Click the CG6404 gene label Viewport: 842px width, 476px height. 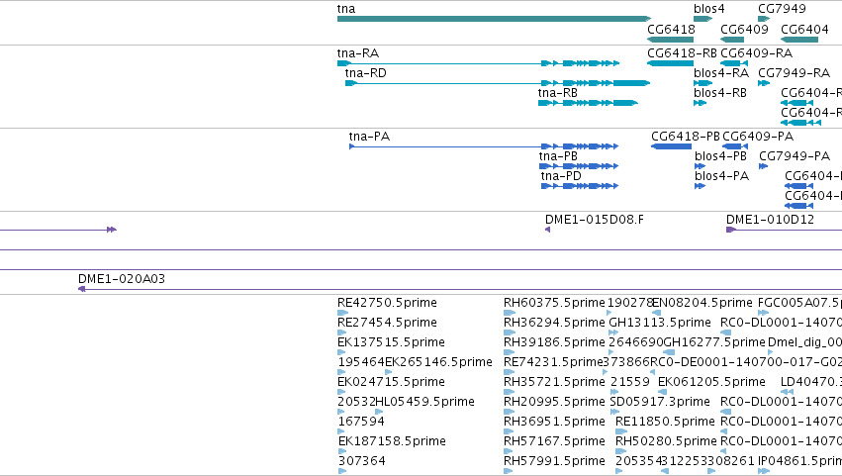click(804, 30)
